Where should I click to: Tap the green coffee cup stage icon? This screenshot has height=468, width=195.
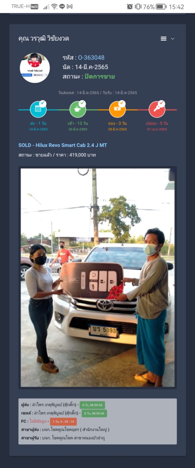click(x=77, y=109)
